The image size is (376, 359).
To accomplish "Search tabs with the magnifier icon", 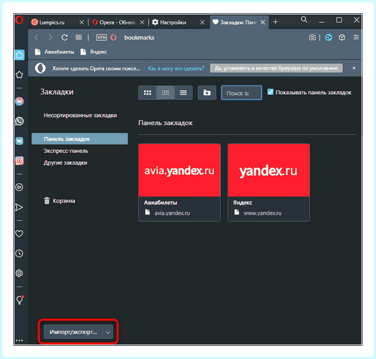I will tap(304, 19).
